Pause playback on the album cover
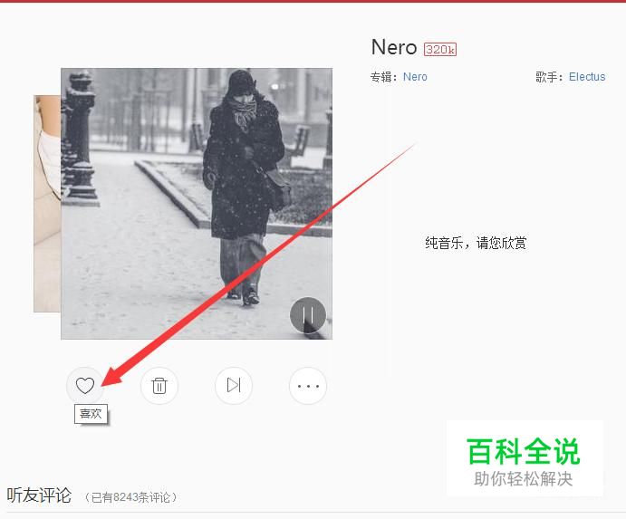626x519 pixels. [308, 315]
